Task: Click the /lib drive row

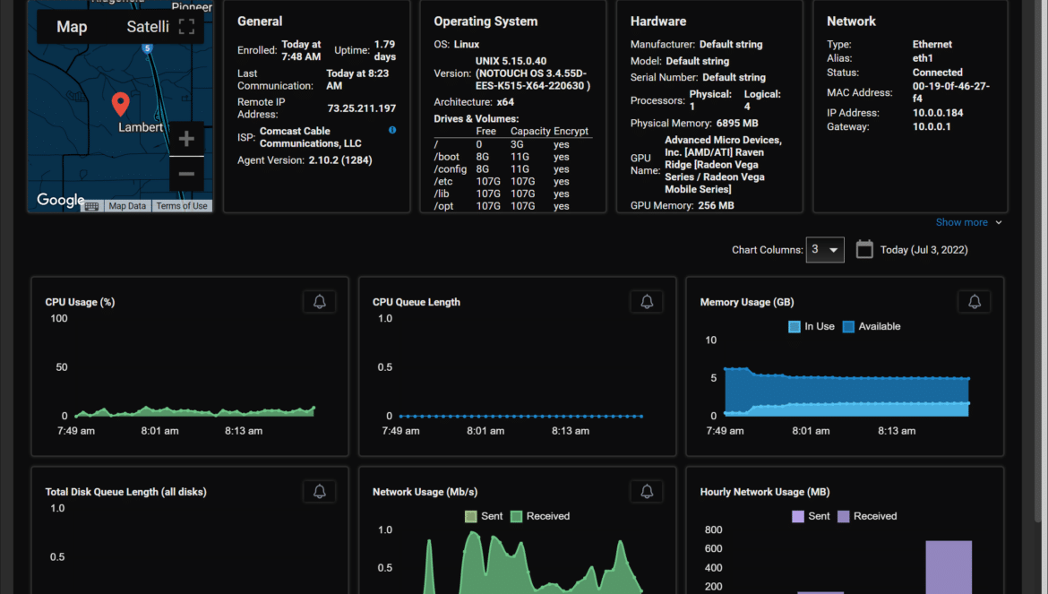Action: coord(512,194)
